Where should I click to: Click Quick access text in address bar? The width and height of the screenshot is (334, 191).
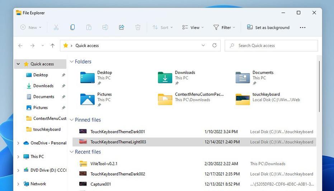point(87,46)
